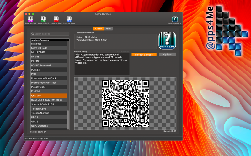Image resolution: width=251 pixels, height=156 pixels.
Task: Choose Micro QR Code barcode type
Action: point(49,48)
